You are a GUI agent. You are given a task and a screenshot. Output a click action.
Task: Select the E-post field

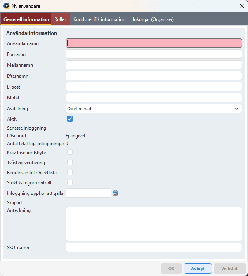point(154,87)
